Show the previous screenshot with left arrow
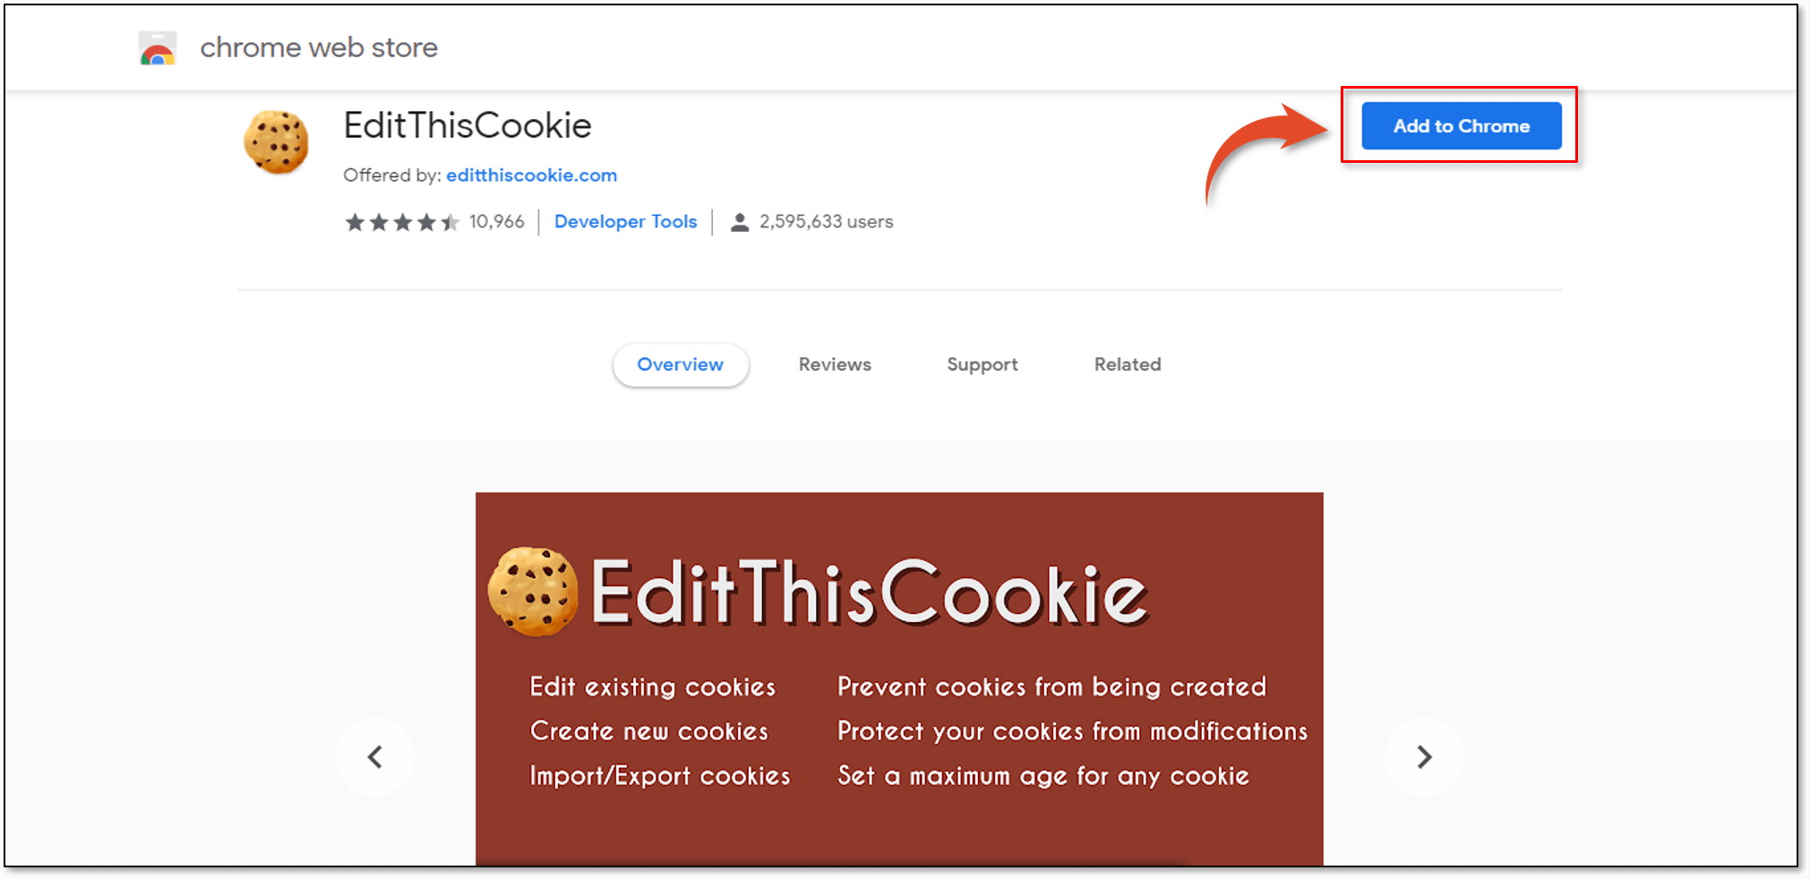 click(x=375, y=757)
